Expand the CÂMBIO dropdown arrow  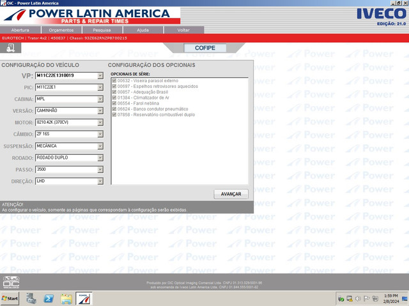[x=100, y=135]
